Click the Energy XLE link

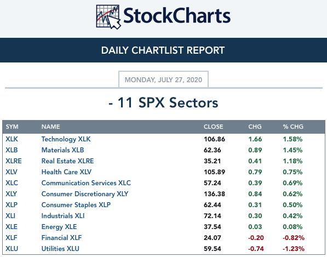click(59, 227)
